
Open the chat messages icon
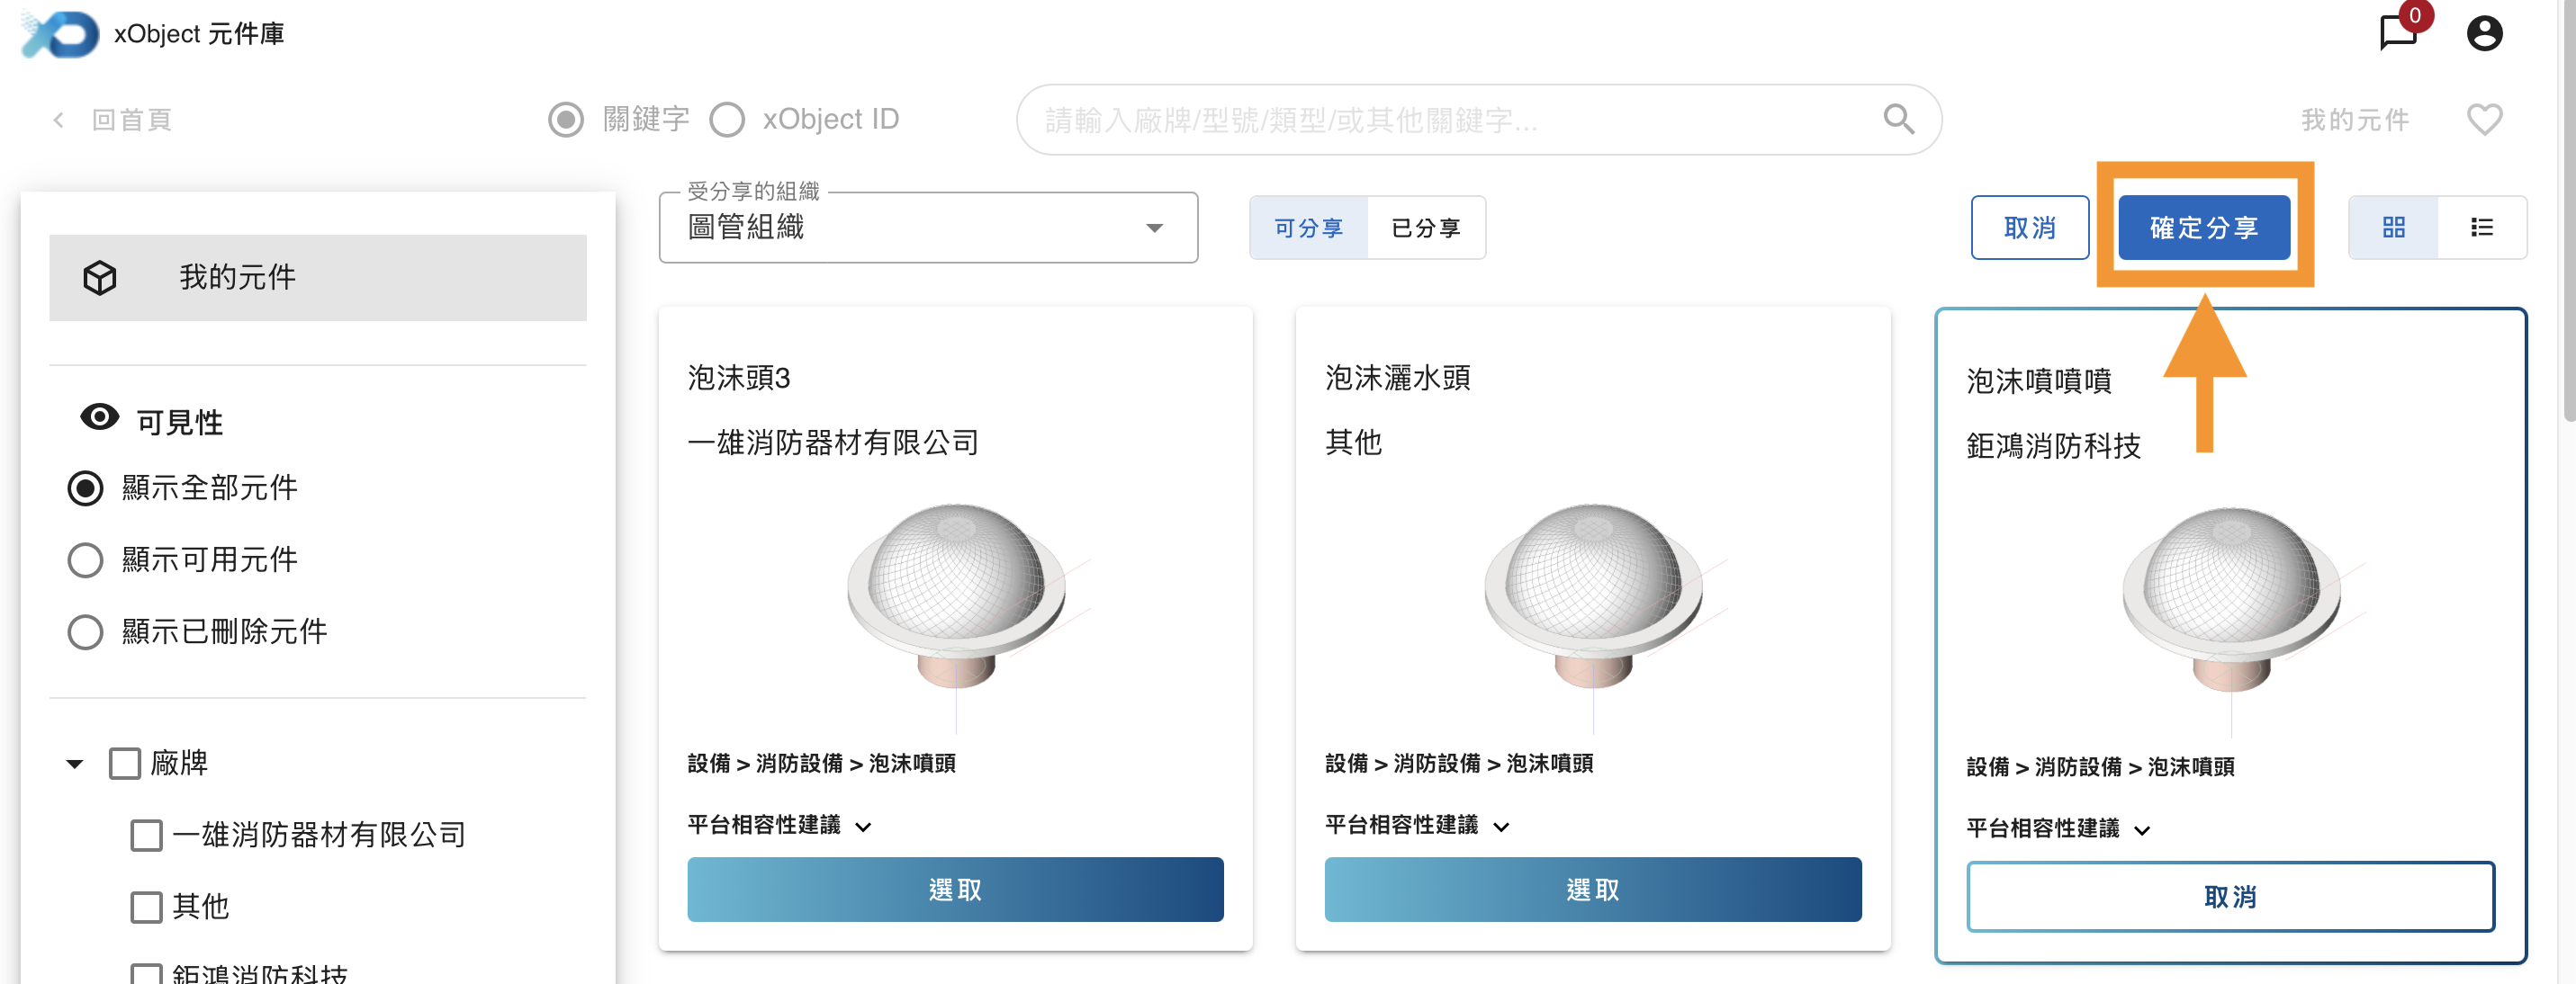pyautogui.click(x=2397, y=33)
